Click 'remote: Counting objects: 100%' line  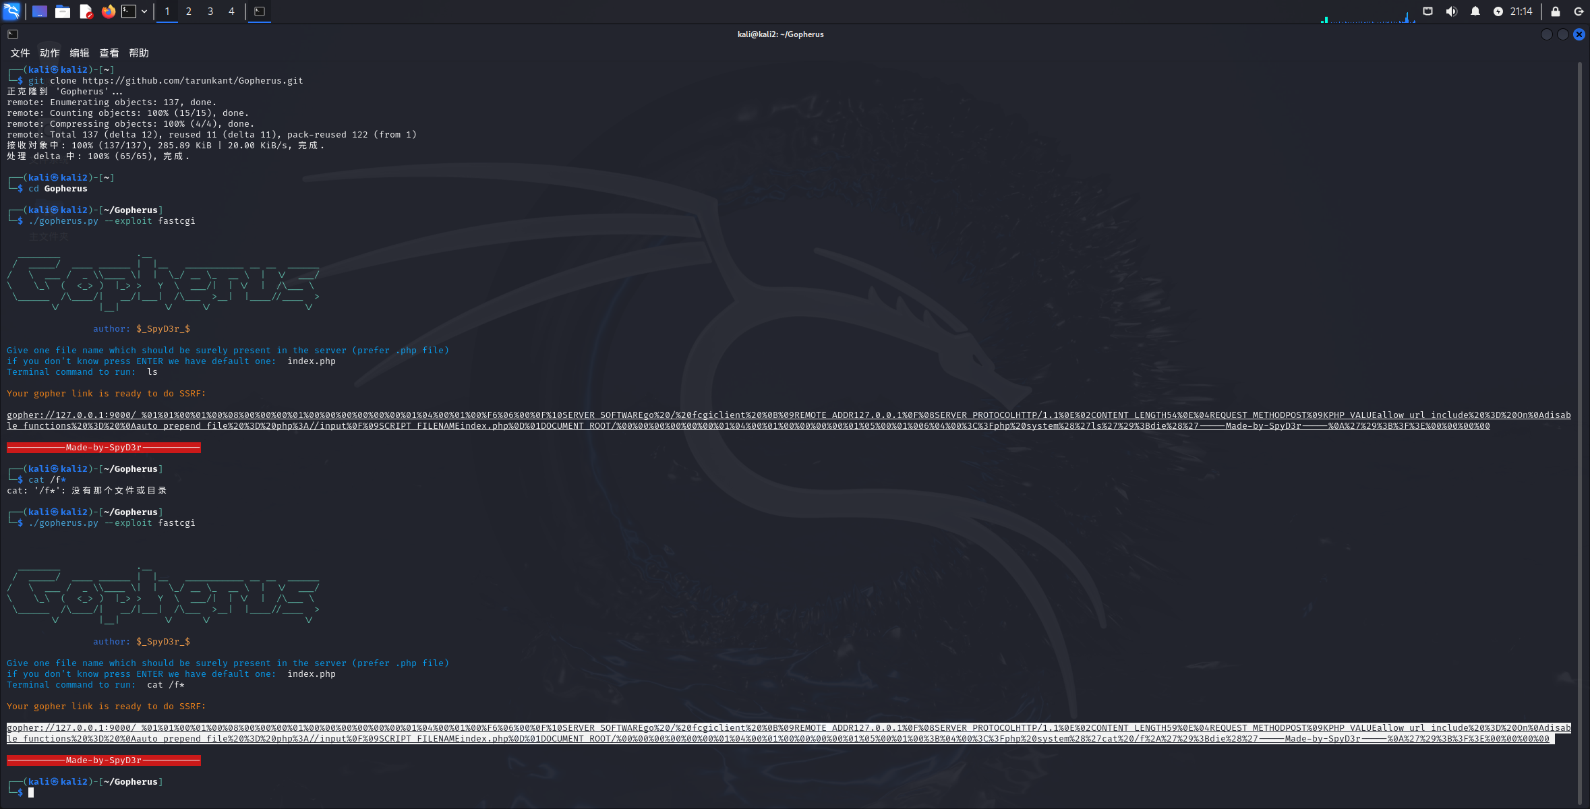click(x=128, y=113)
